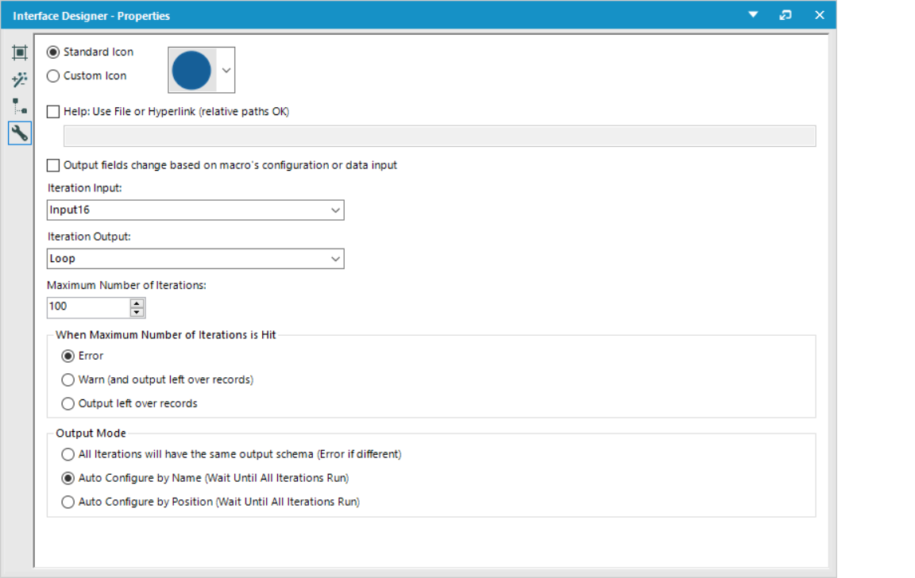The image size is (915, 578).
Task: Click the dock/float icon in the title bar
Action: tap(786, 14)
